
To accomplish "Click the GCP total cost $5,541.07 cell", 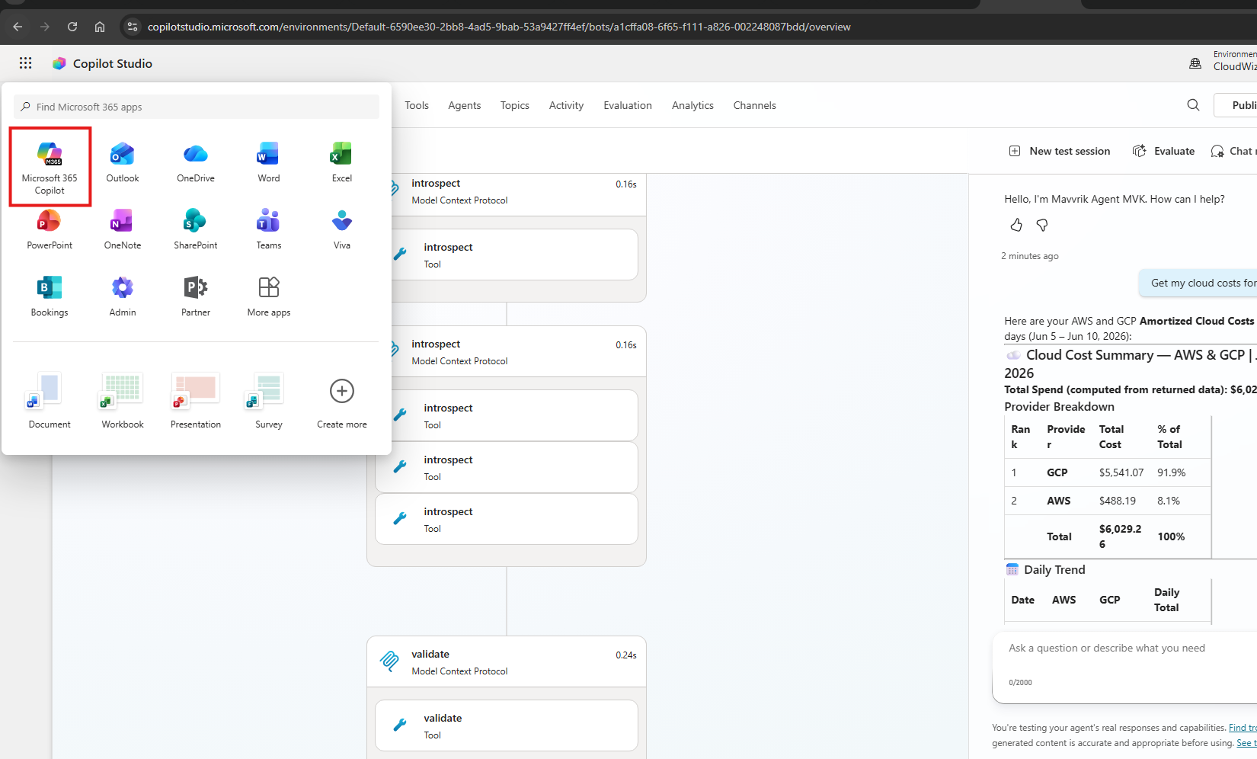I will (x=1121, y=472).
